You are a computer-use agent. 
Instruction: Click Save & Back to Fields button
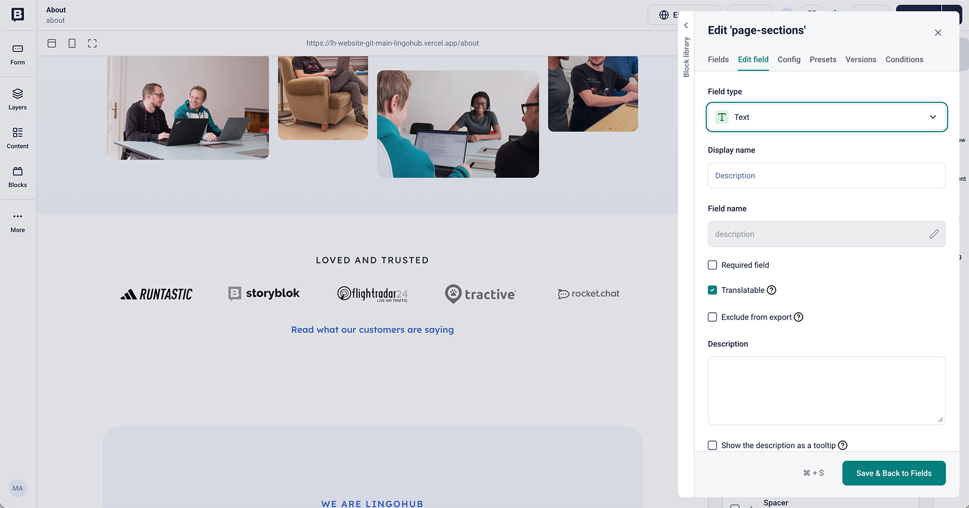click(894, 473)
